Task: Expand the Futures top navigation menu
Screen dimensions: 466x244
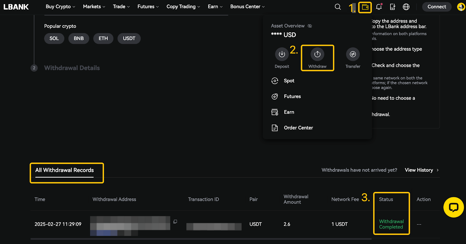Action: [148, 7]
